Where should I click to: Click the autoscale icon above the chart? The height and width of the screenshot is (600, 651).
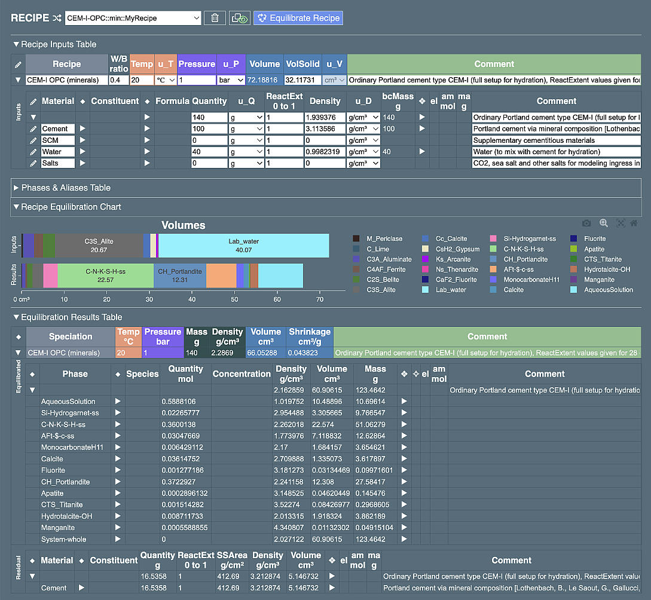pos(621,223)
